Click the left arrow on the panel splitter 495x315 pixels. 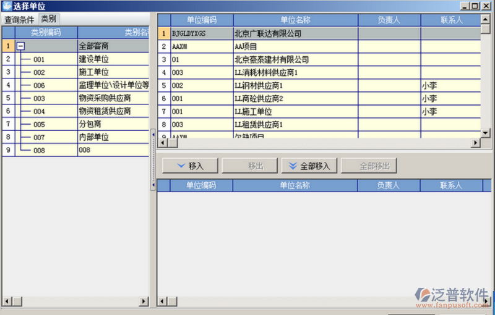coord(153,133)
